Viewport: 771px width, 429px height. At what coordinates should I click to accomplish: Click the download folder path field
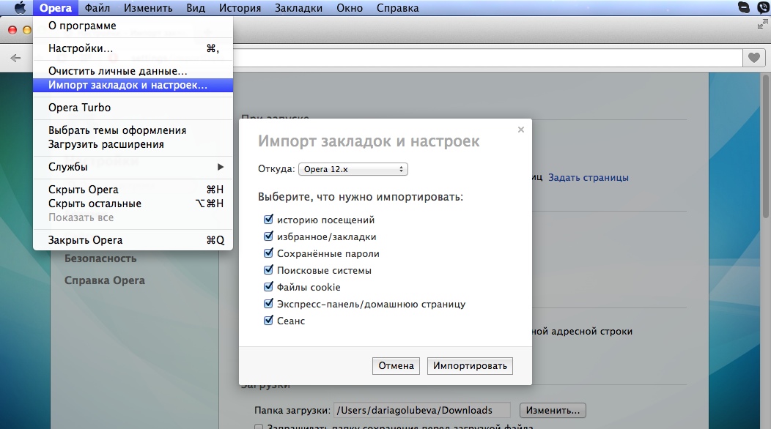point(422,410)
